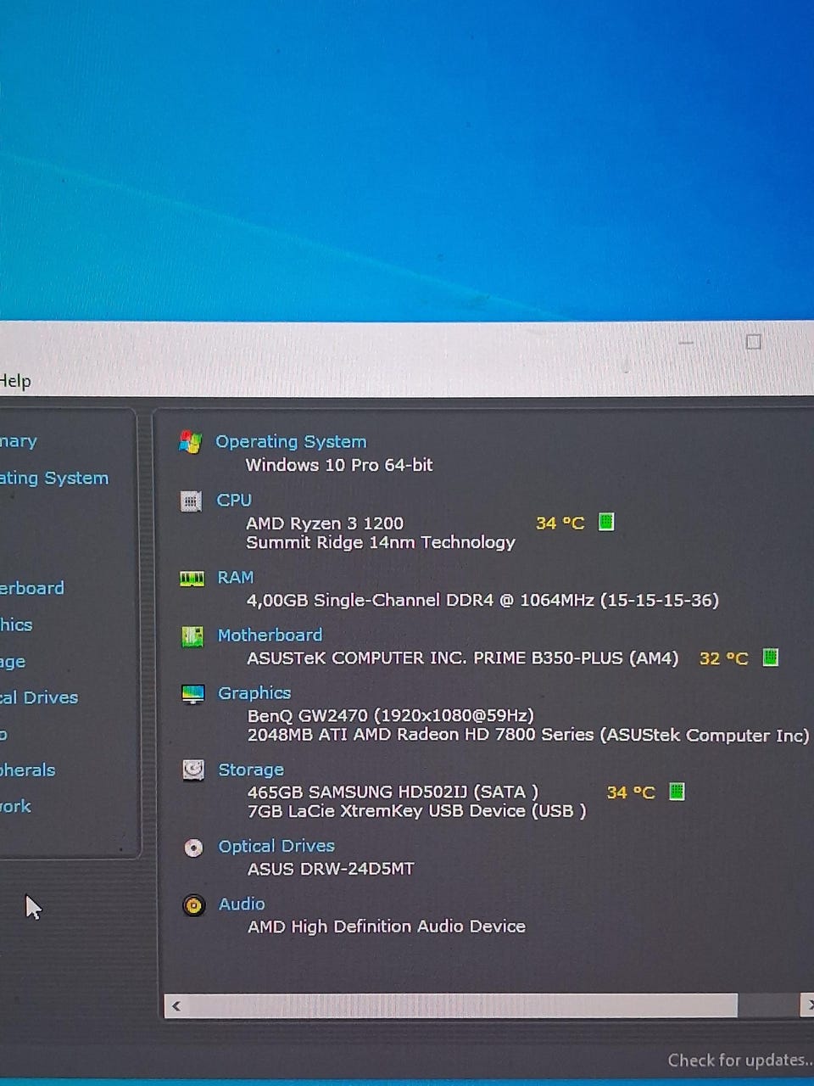Open the Graphics section heading
Viewport: 814px width, 1086px height.
(x=254, y=693)
